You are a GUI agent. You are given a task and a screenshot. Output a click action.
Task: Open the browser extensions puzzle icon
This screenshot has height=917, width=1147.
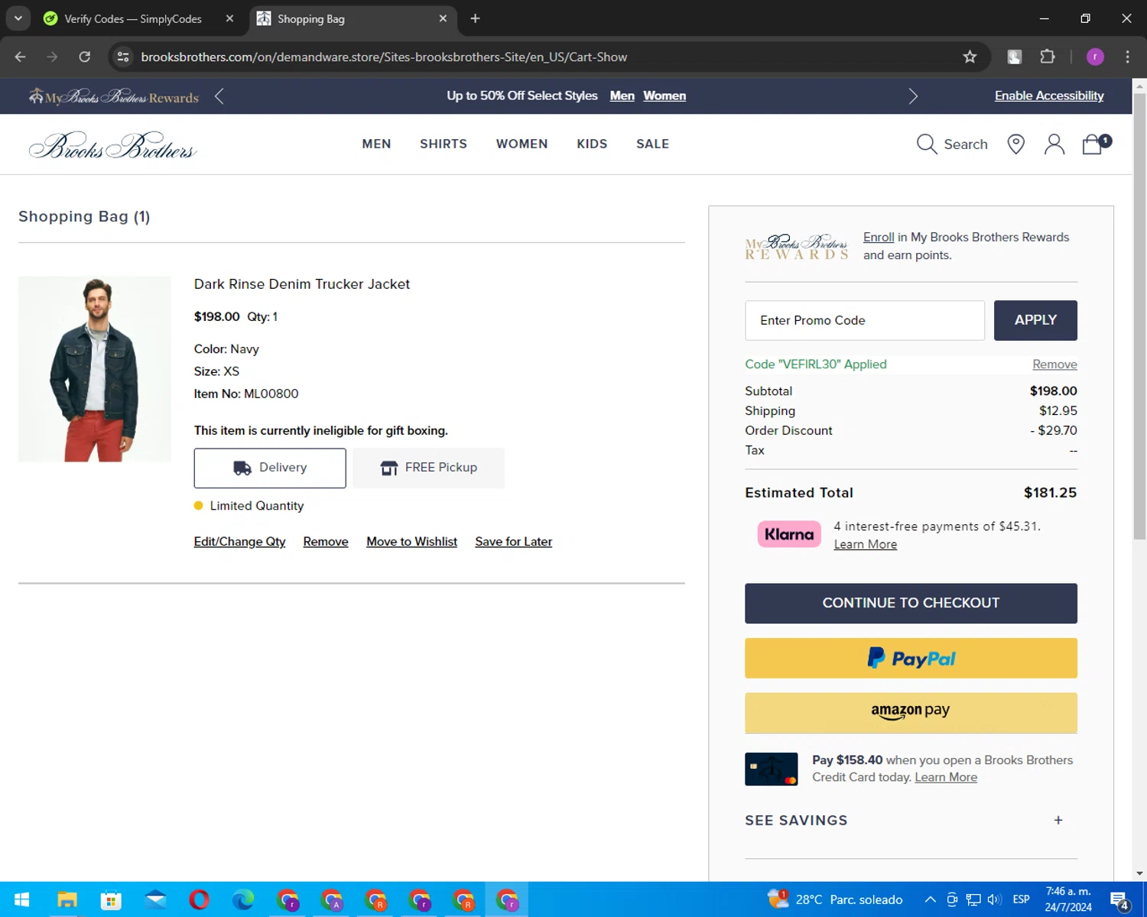click(1048, 57)
